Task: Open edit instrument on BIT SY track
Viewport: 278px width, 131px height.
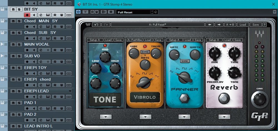Action: [41, 15]
